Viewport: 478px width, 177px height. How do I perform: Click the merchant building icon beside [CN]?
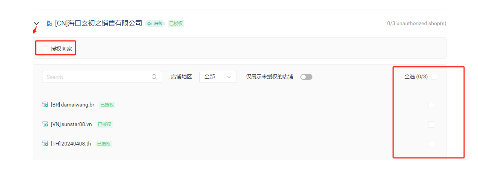tap(49, 24)
